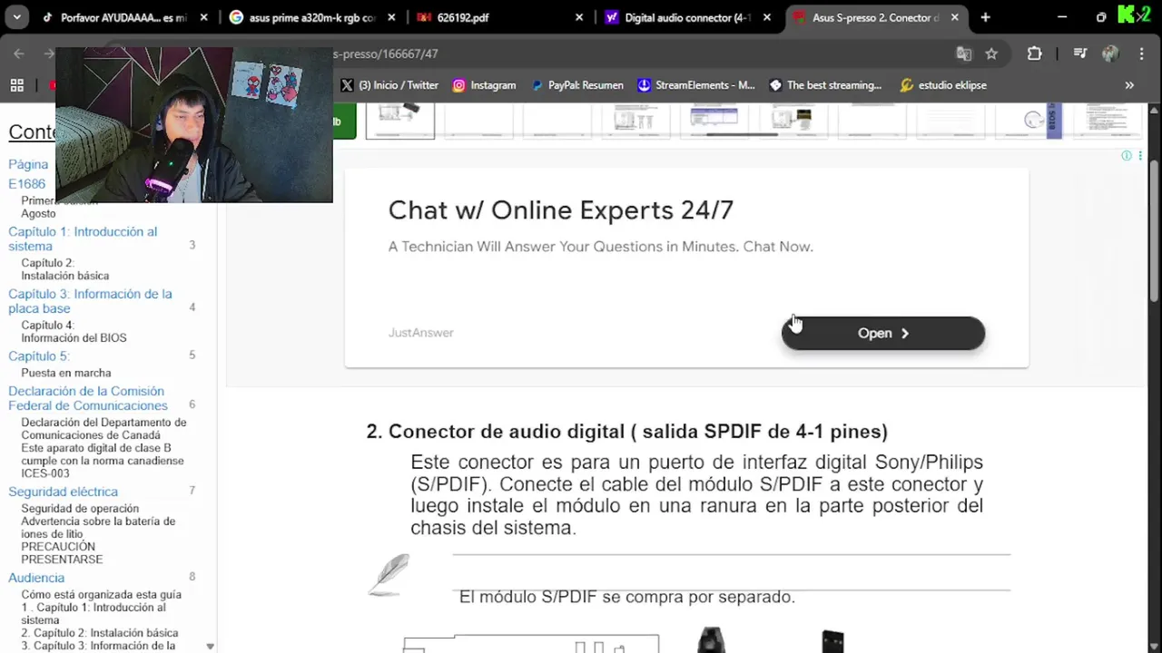
Task: Switch to the Porfavor AYUDAAAA TikTok tab
Action: [123, 17]
